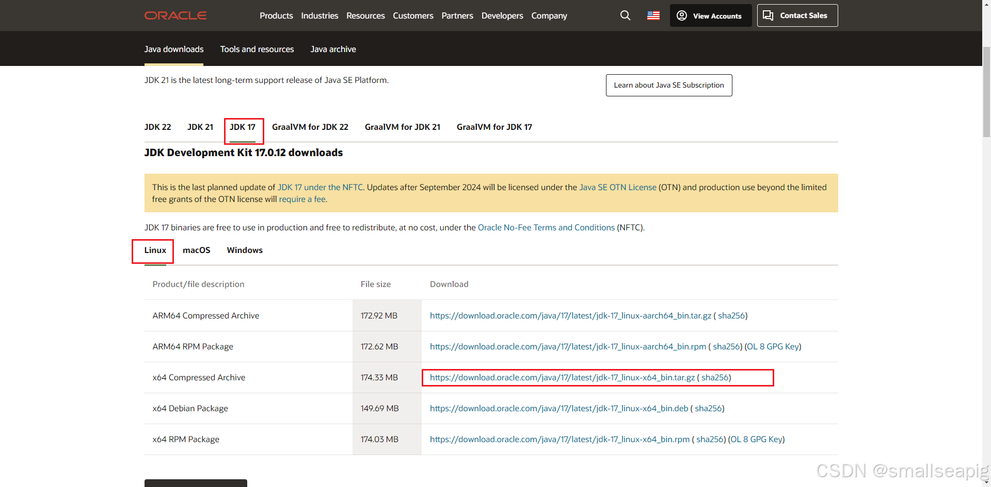Open the Company menu
The image size is (991, 487).
tap(549, 15)
